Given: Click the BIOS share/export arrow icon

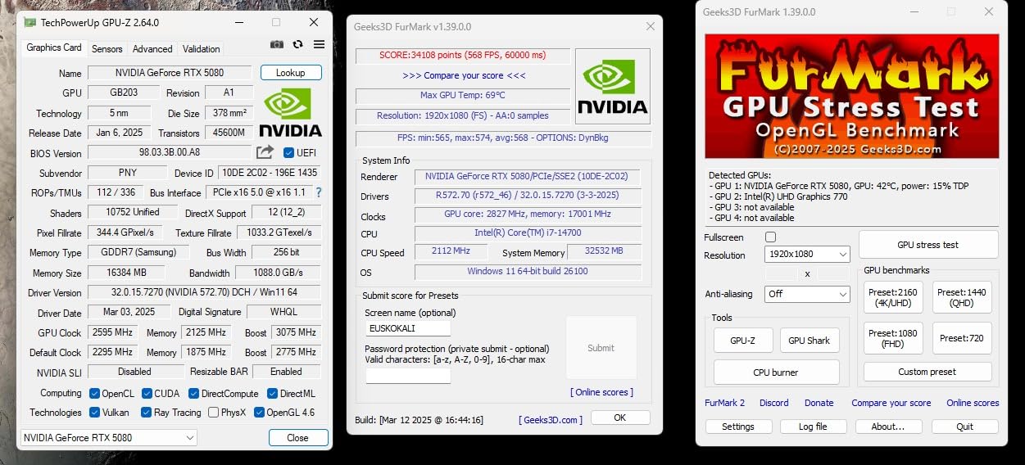Looking at the screenshot, I should coord(265,152).
